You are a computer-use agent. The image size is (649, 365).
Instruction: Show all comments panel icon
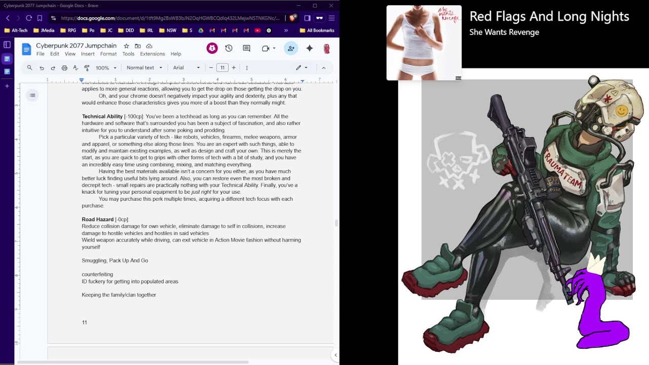pos(246,48)
